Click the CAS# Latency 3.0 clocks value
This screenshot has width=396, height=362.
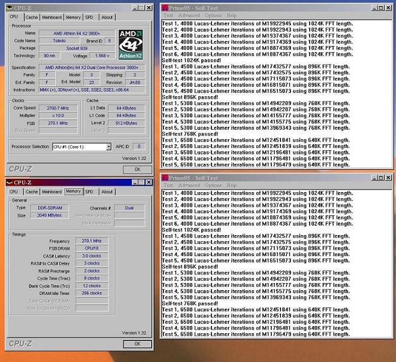(92, 256)
